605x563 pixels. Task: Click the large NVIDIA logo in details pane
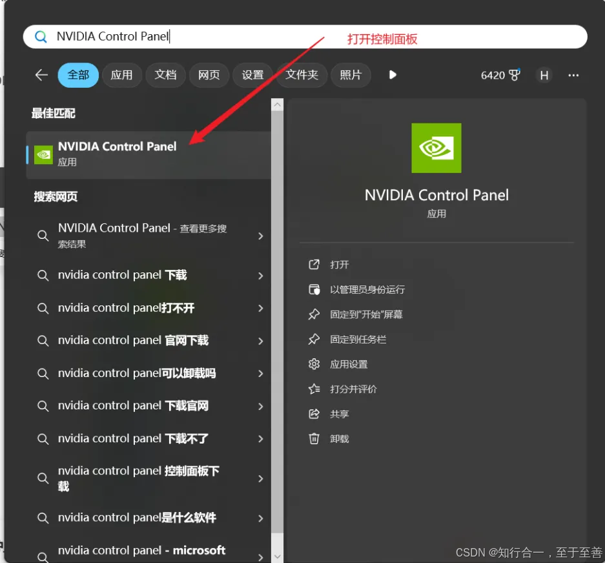(436, 148)
